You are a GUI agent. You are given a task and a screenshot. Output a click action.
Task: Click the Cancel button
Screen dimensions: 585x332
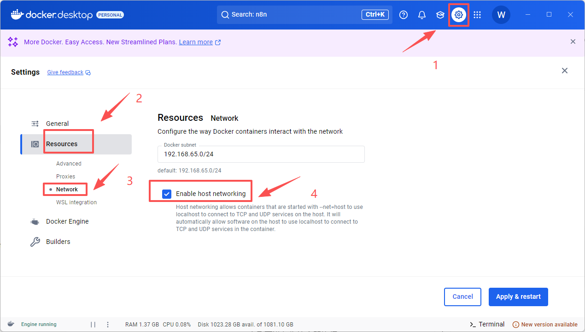click(x=462, y=296)
